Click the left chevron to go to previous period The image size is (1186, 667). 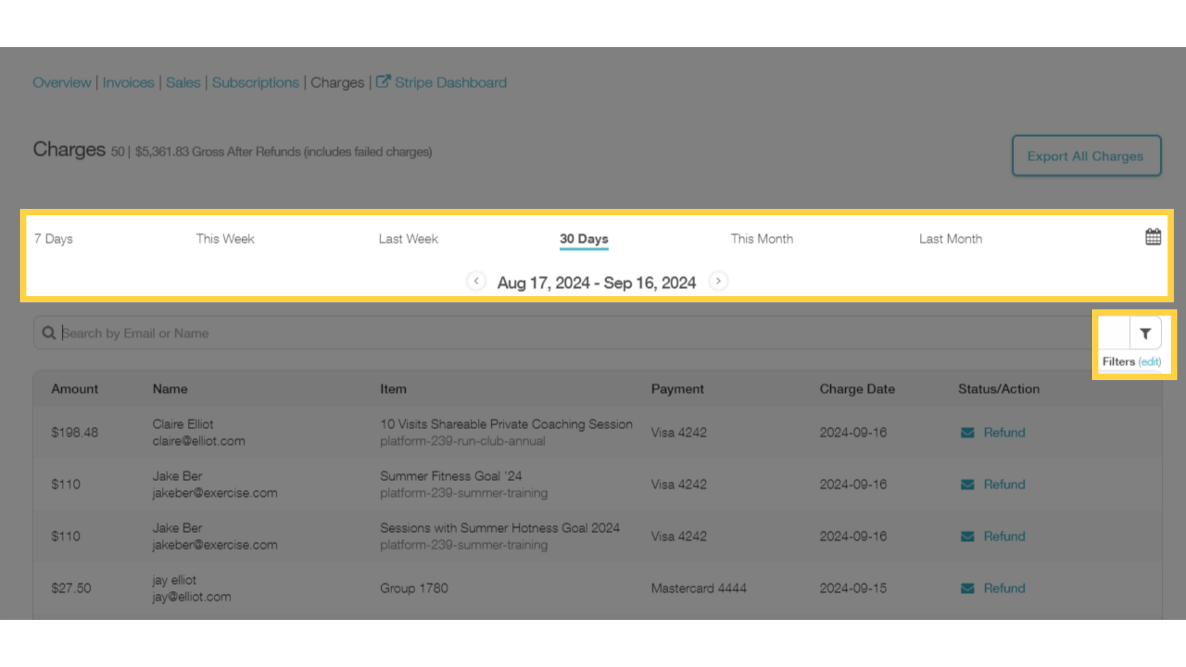point(476,281)
